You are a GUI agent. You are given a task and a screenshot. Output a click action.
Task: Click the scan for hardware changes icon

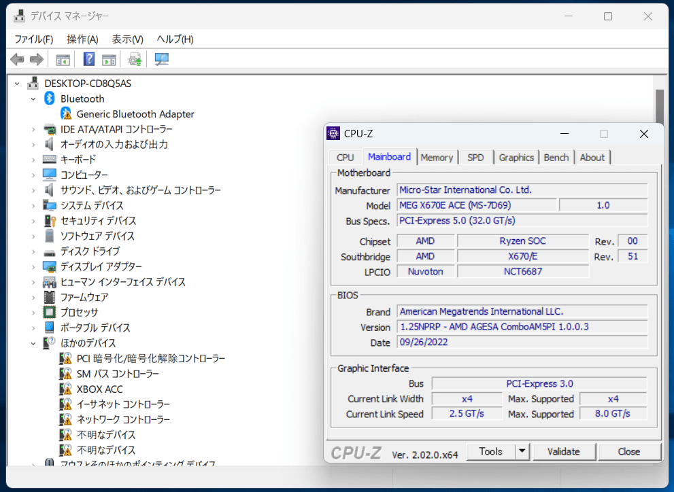162,59
